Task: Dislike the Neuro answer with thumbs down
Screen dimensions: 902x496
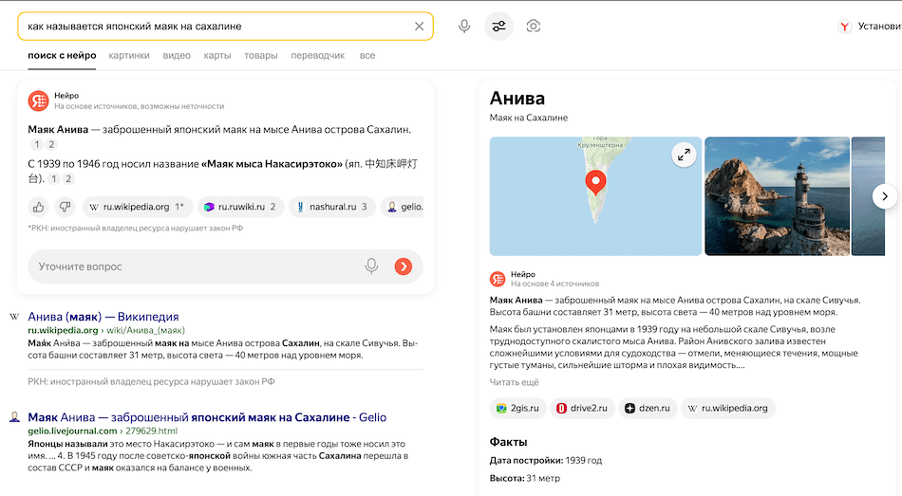Action: coord(65,206)
